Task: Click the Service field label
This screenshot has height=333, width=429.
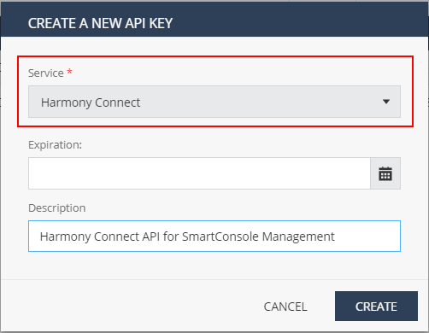Action: [46, 73]
